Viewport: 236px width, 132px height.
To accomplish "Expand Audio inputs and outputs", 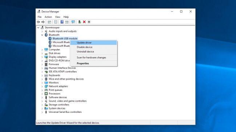I will tap(42, 31).
